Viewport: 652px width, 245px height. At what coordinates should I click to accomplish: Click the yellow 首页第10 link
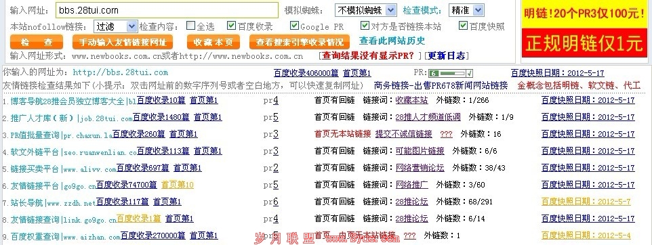click(x=178, y=185)
